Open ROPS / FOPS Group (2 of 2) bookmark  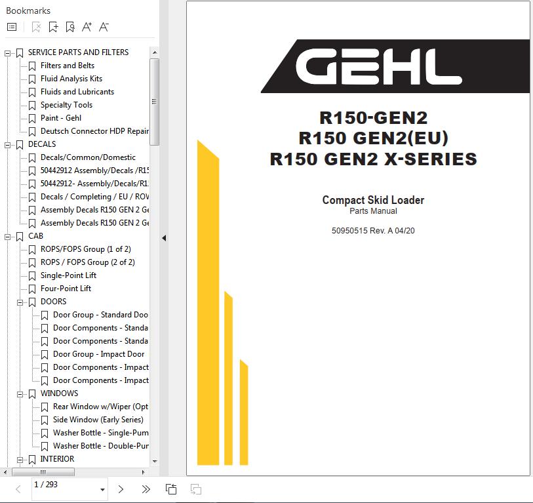[88, 262]
